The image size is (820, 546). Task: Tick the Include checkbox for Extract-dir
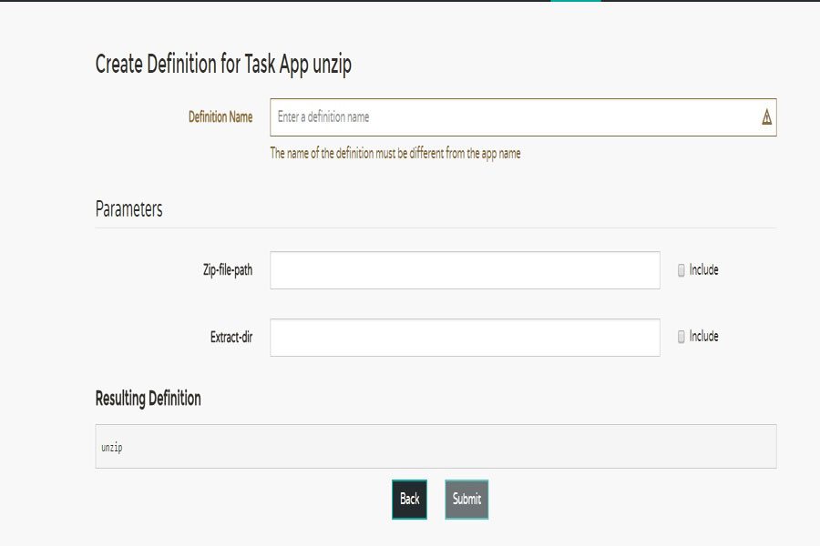point(682,337)
